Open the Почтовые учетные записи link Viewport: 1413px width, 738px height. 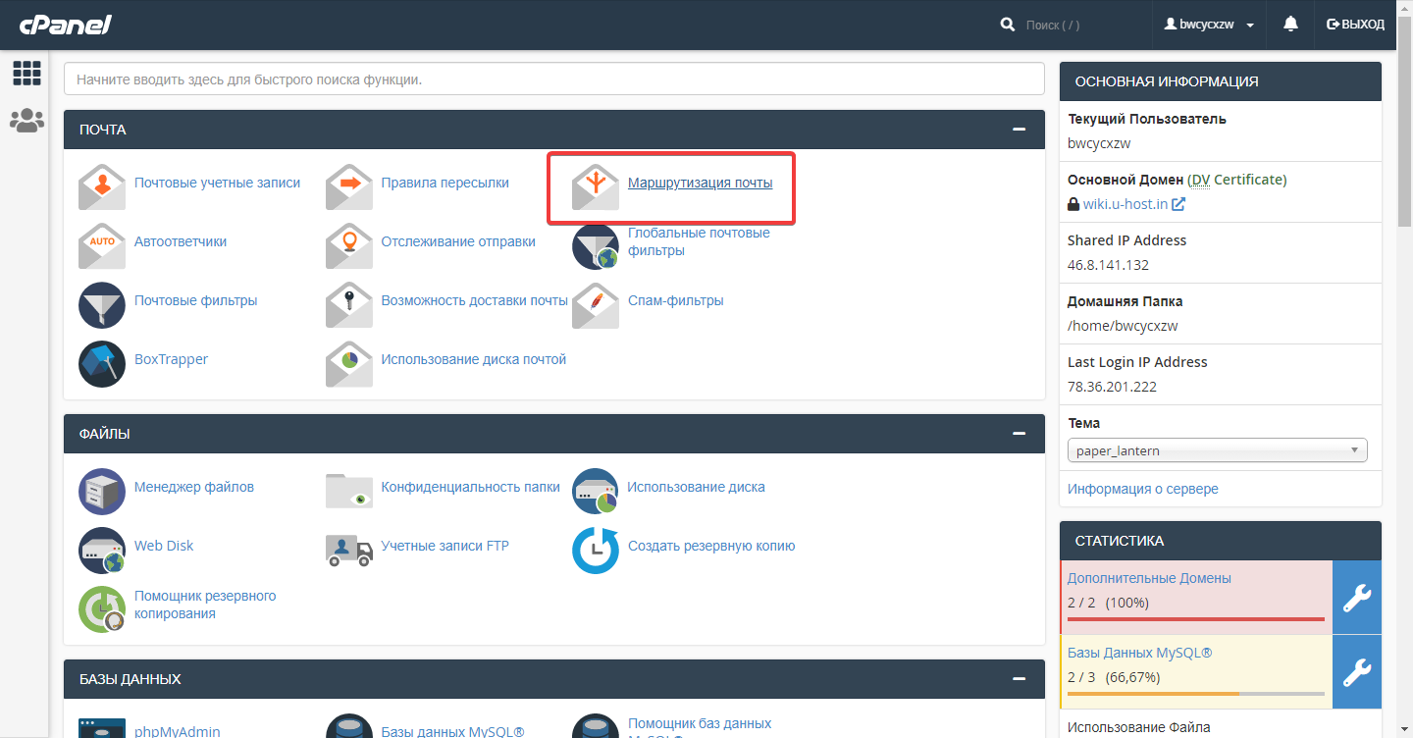[x=217, y=183]
